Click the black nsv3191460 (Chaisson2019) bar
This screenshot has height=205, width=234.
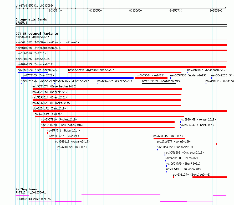click(x=159, y=83)
